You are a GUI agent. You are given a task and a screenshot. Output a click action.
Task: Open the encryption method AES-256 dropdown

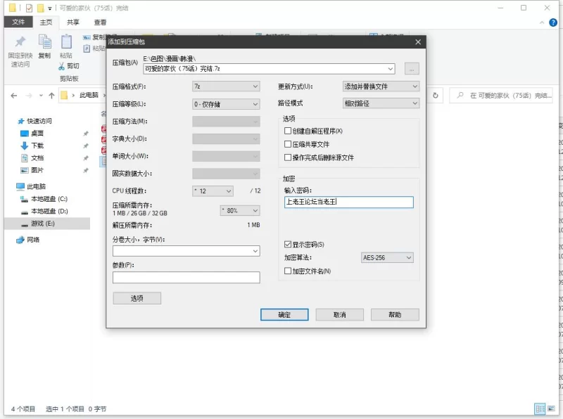(x=387, y=257)
